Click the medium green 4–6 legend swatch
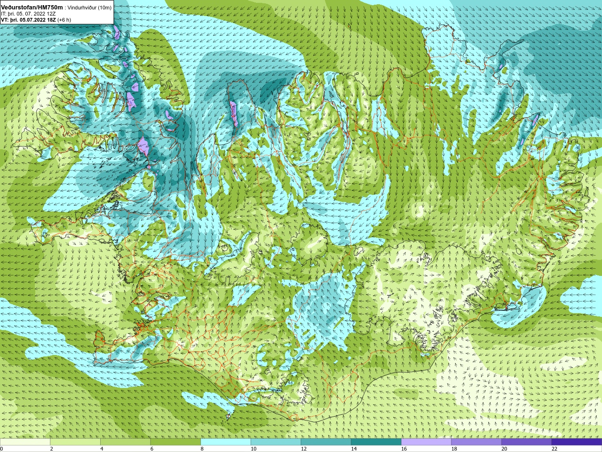This screenshot has height=452, width=602. coord(125,442)
